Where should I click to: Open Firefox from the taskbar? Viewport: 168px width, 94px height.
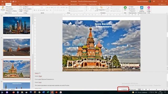pos(13,92)
